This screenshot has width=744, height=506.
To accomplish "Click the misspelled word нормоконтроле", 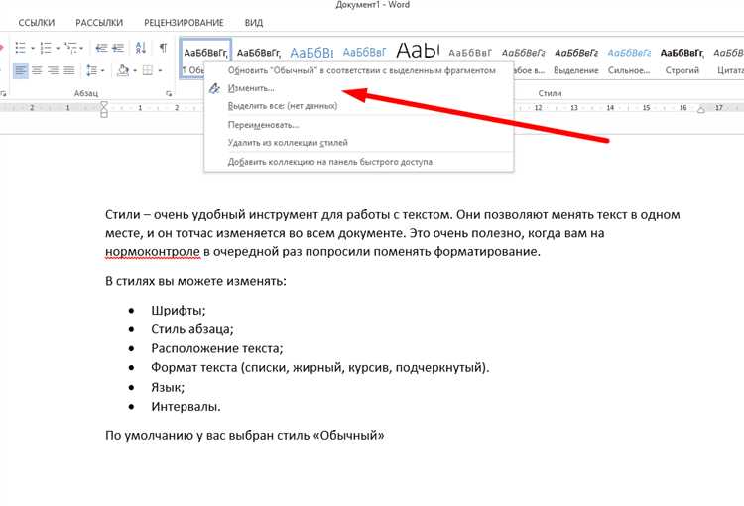I will tap(153, 251).
